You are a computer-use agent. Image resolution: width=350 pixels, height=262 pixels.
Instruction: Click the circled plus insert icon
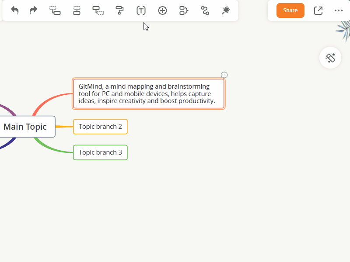click(162, 10)
